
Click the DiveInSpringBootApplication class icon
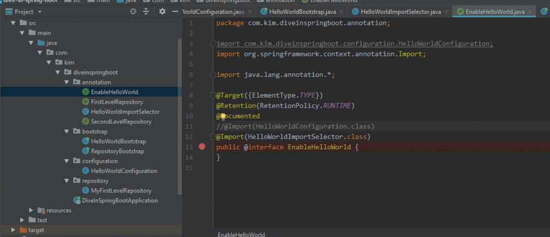click(77, 201)
